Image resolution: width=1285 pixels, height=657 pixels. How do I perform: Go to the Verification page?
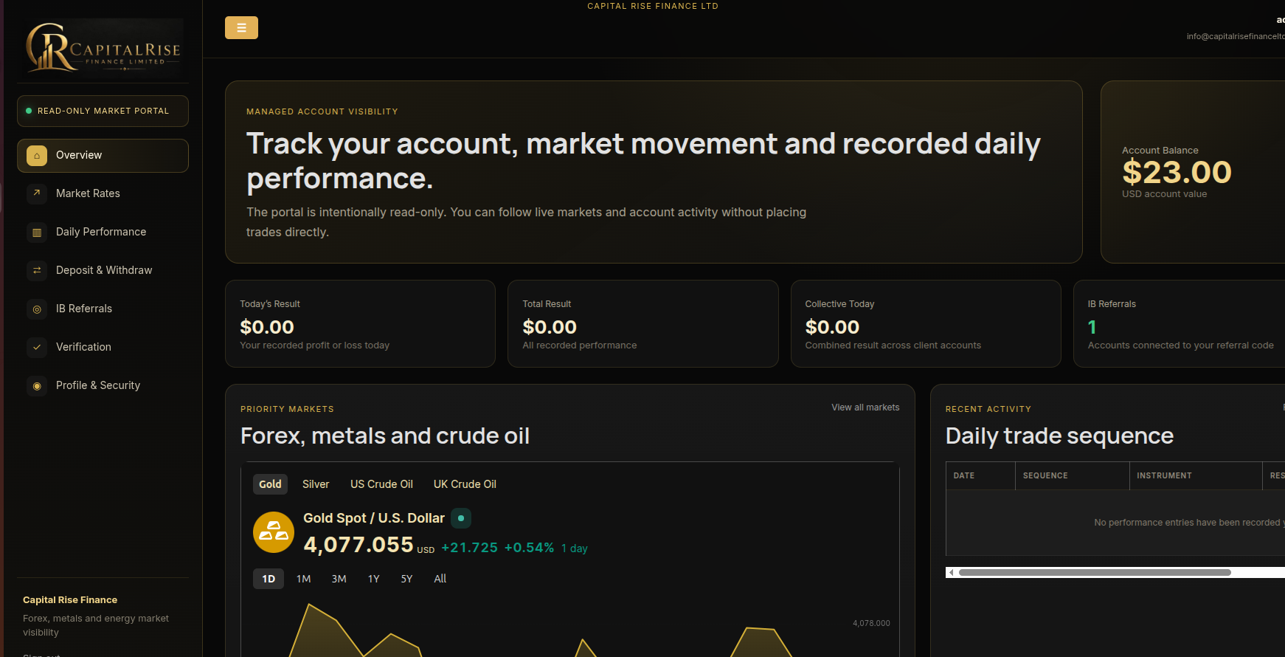pyautogui.click(x=103, y=347)
